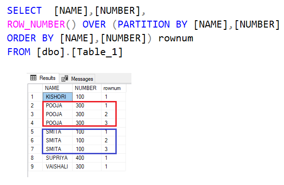Open the Results tab
Image resolution: width=284 pixels, height=185 pixels.
tap(43, 78)
